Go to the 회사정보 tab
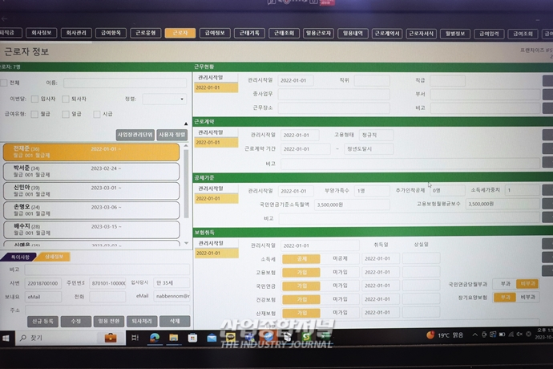The height and width of the screenshot is (369, 553). (x=41, y=34)
